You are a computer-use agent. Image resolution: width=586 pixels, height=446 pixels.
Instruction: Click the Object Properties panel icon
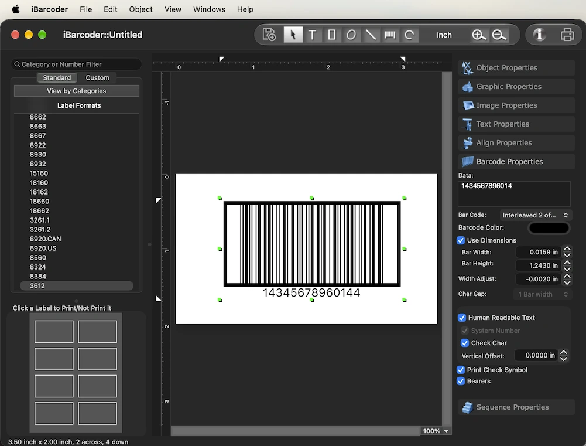click(467, 68)
